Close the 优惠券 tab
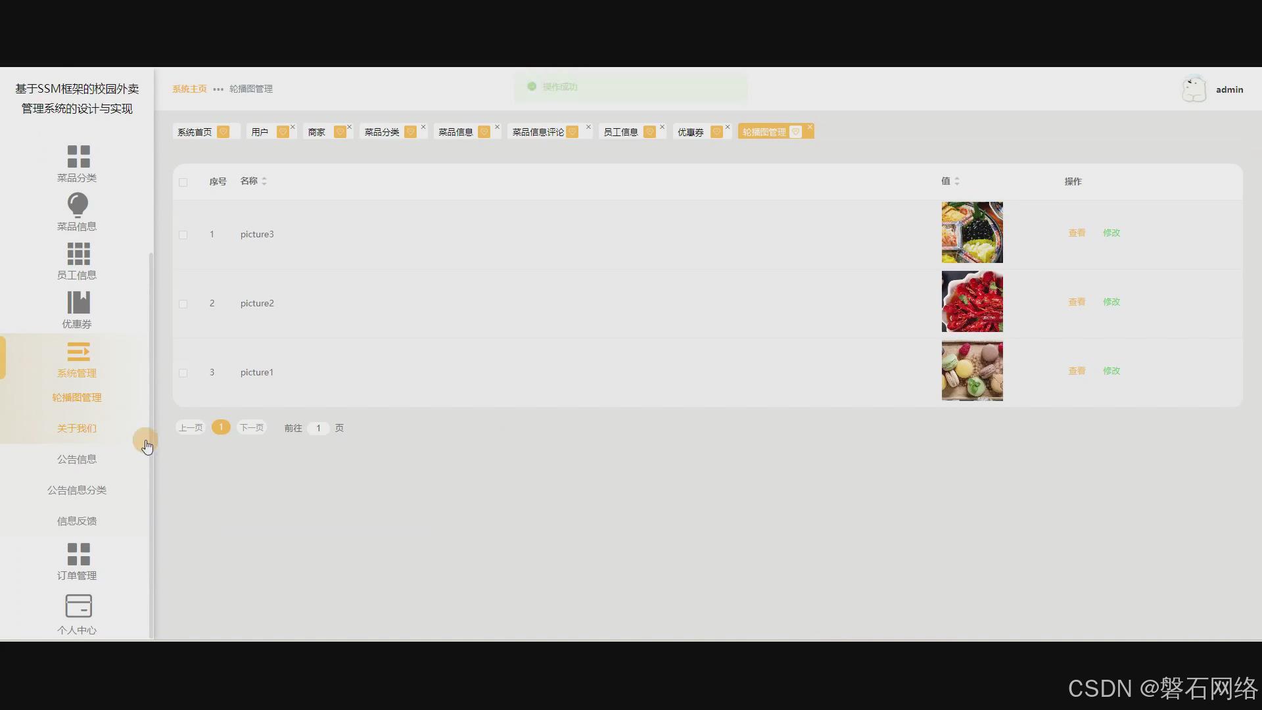 (x=728, y=127)
